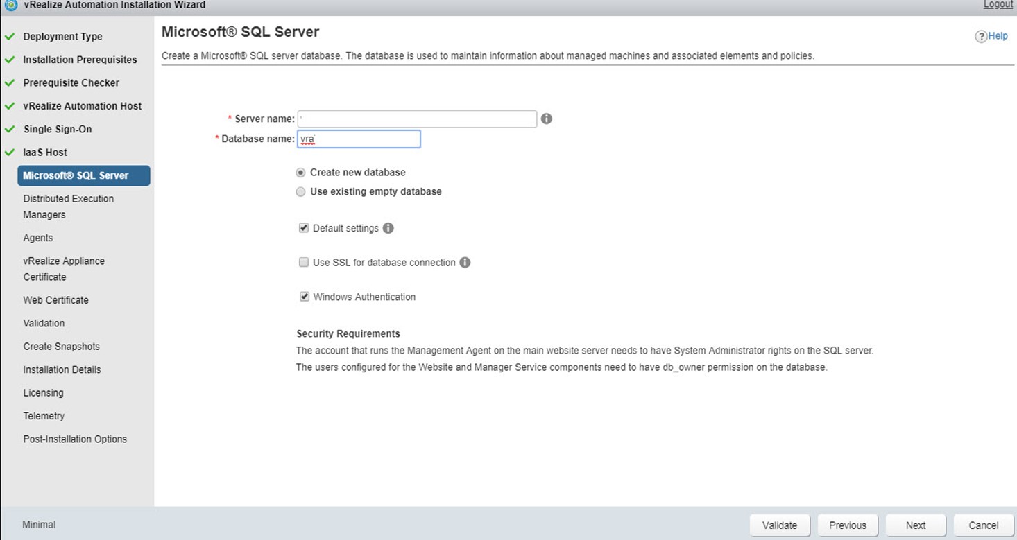Go to Post-Installation Options step
This screenshot has height=540, width=1017.
(75, 439)
